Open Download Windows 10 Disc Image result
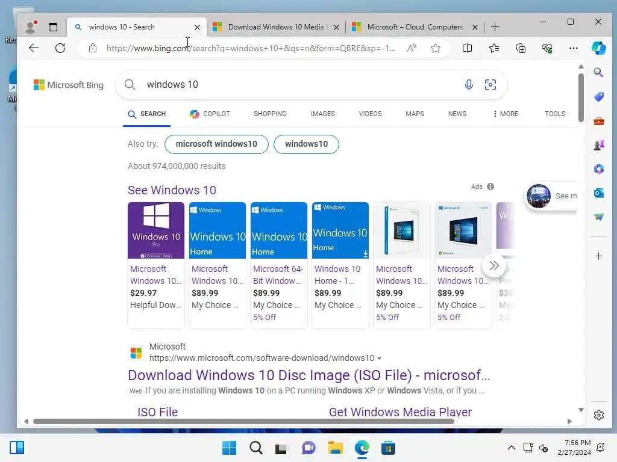 [309, 375]
